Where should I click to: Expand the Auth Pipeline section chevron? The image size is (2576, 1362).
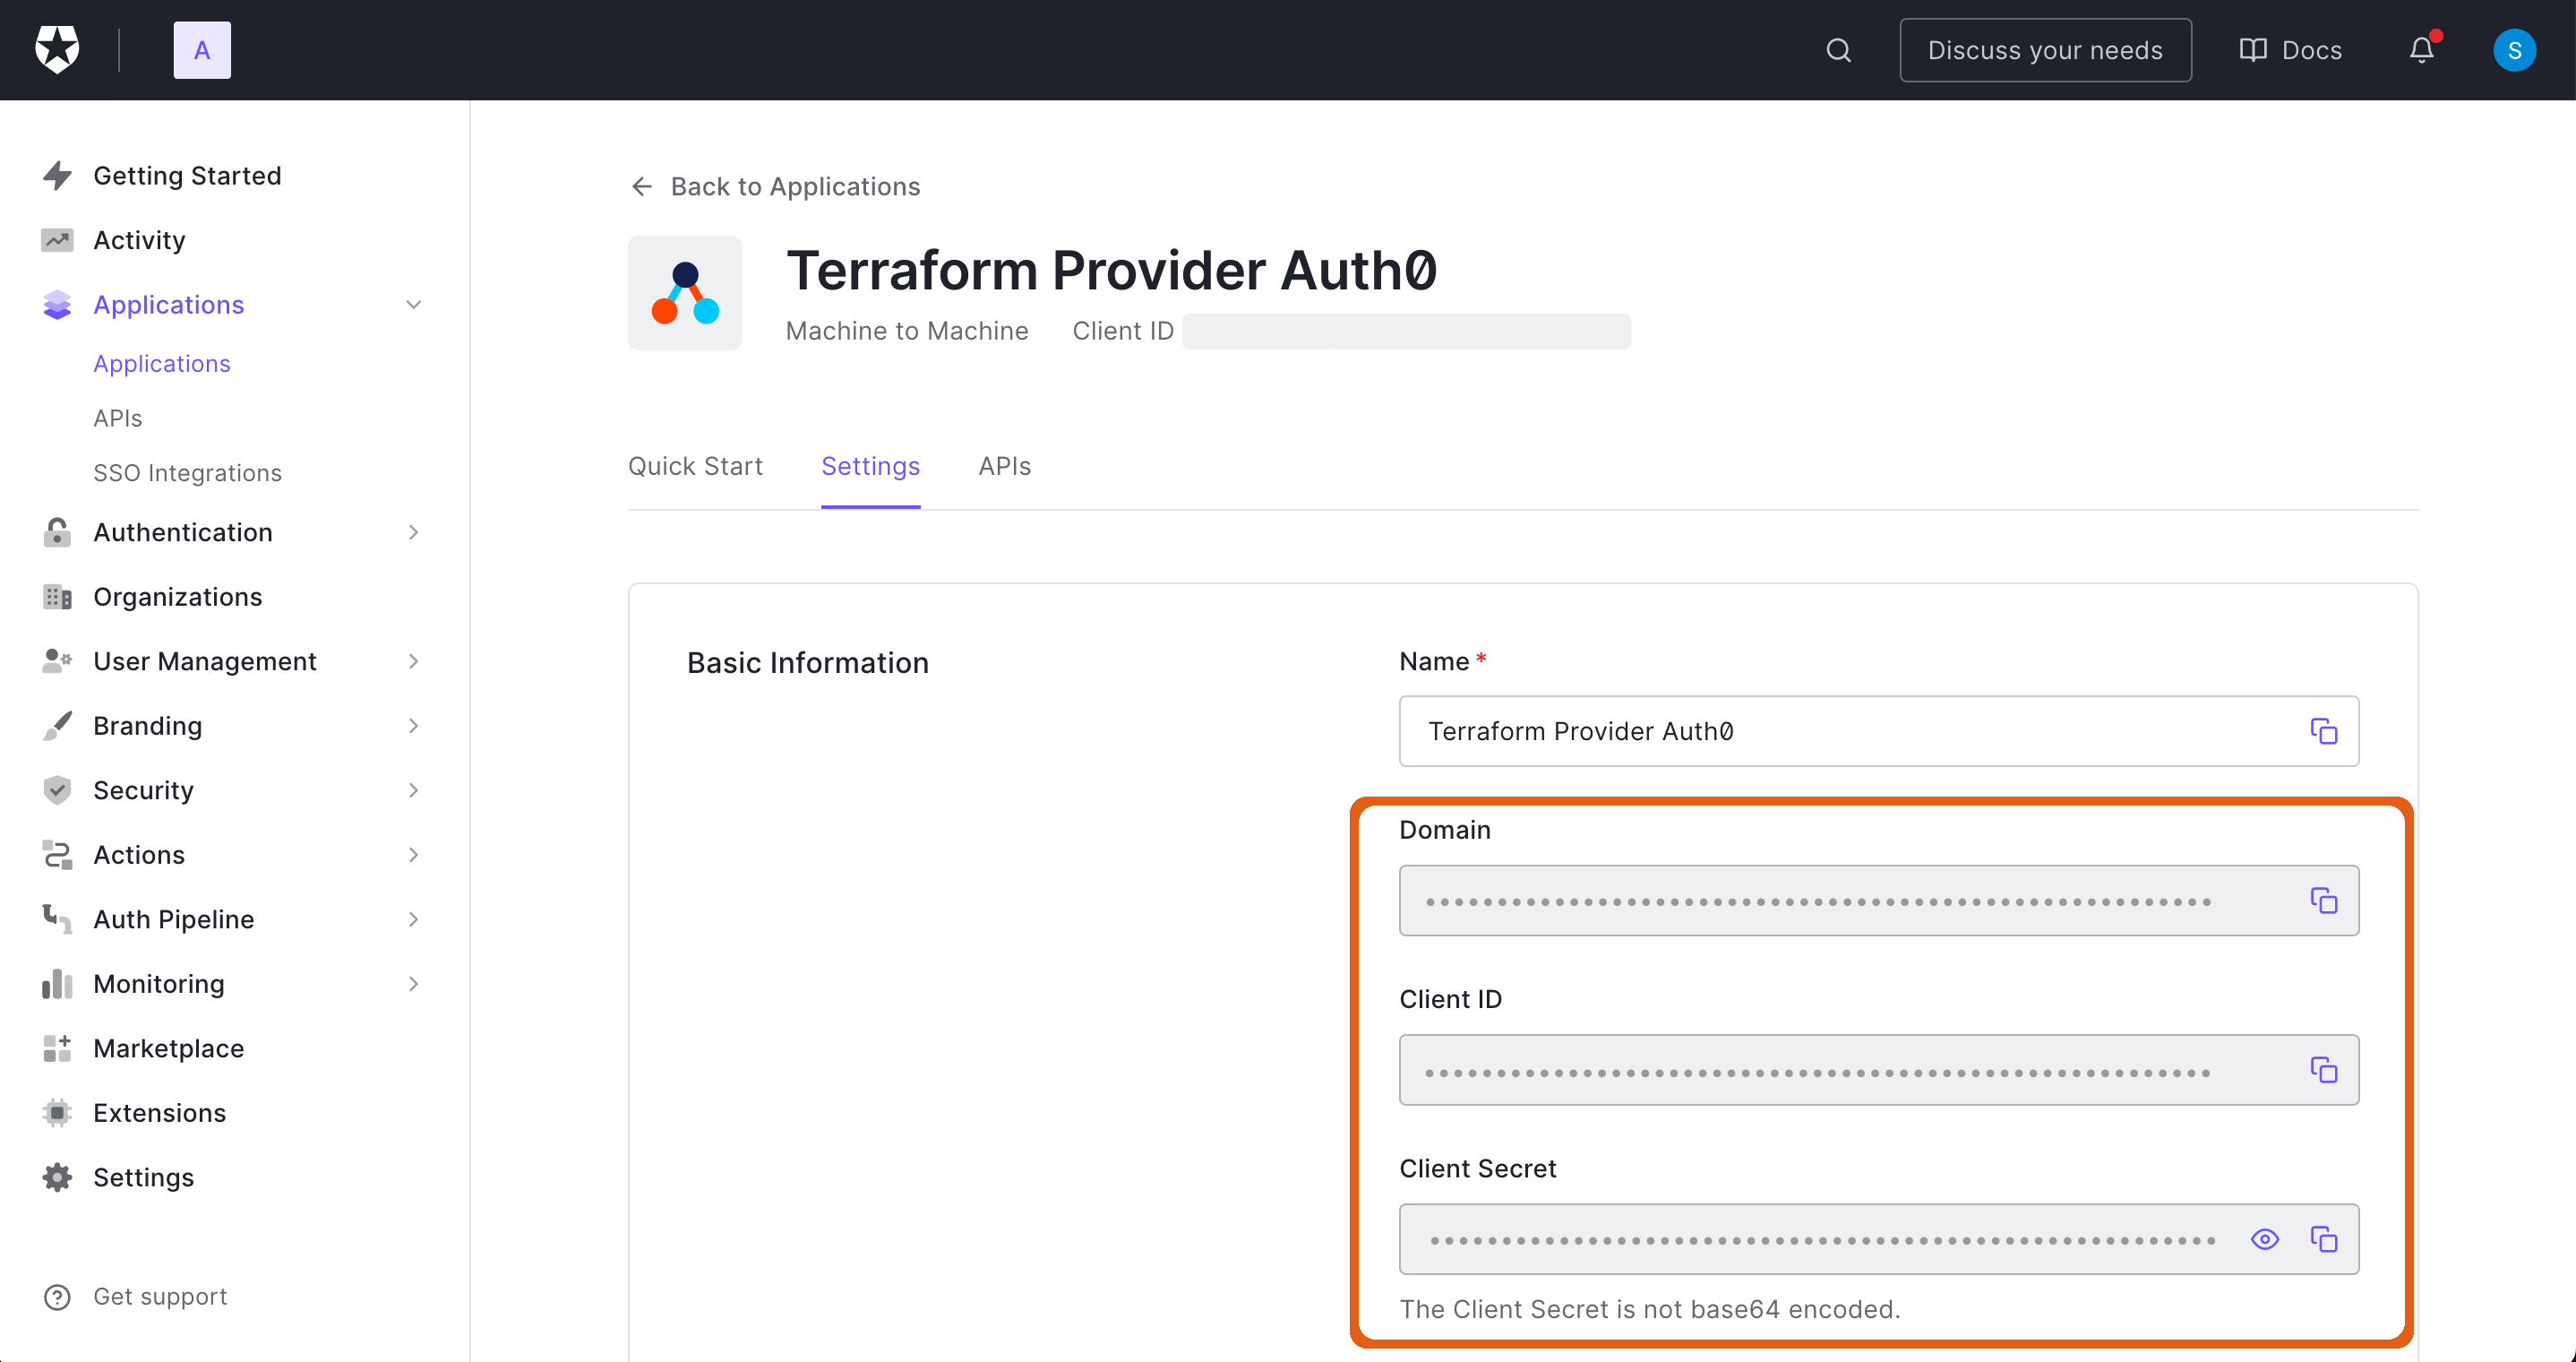413,919
